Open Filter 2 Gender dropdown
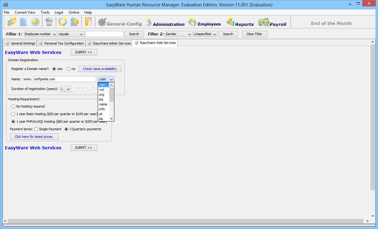Viewport: 378px width, 229px height. pyautogui.click(x=178, y=34)
